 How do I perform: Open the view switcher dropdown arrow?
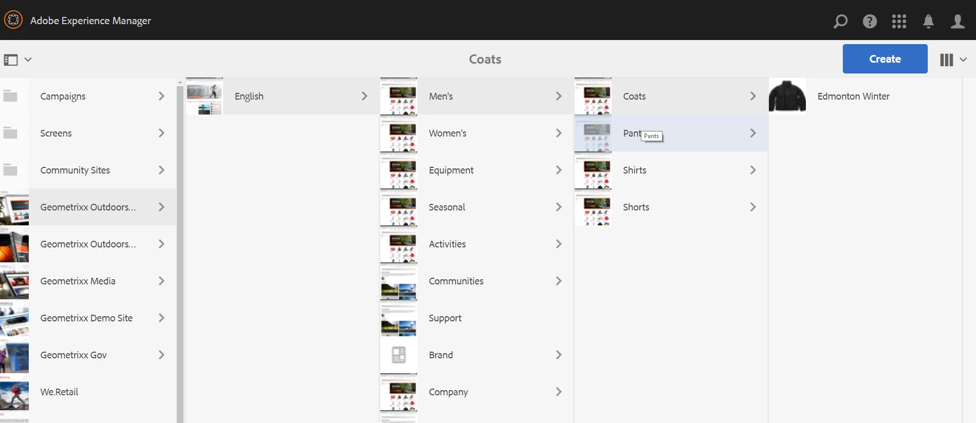tap(963, 60)
